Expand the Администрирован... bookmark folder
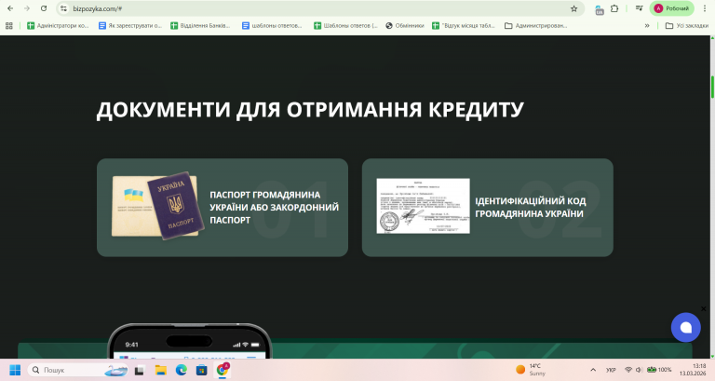Image resolution: width=715 pixels, height=381 pixels. pyautogui.click(x=536, y=26)
